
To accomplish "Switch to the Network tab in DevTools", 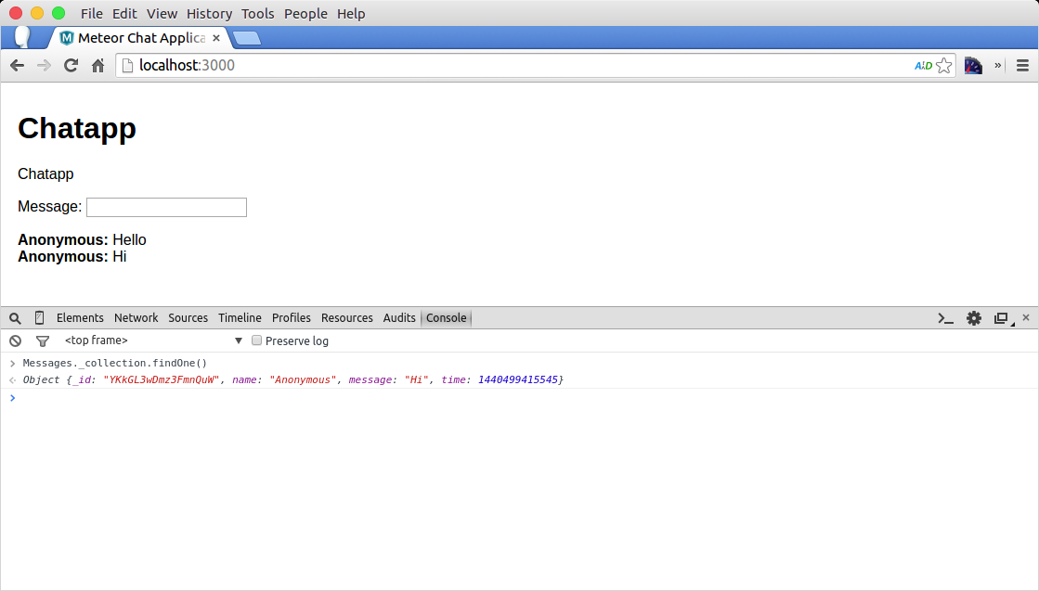I will click(x=136, y=318).
